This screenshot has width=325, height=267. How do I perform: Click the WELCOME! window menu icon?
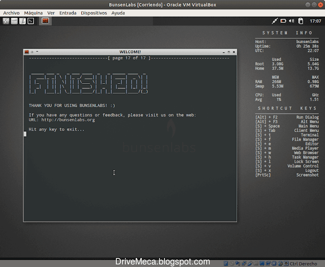pos(26,52)
